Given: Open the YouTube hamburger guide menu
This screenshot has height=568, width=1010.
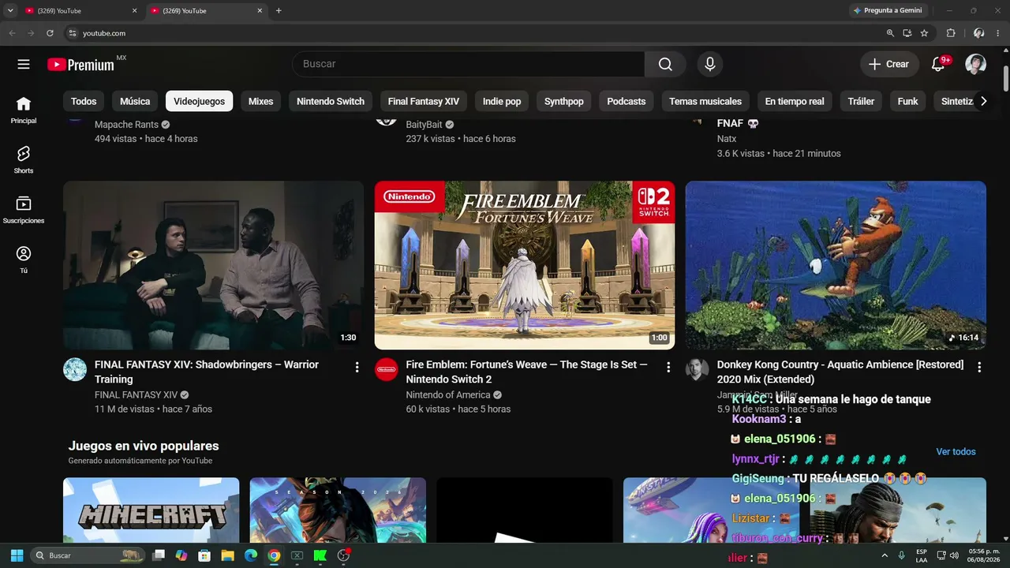Looking at the screenshot, I should click(x=24, y=64).
